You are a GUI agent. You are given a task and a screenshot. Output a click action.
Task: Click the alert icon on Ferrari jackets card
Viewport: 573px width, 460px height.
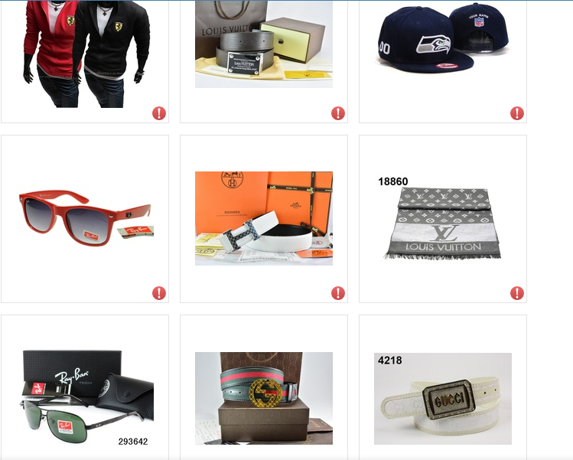point(159,113)
